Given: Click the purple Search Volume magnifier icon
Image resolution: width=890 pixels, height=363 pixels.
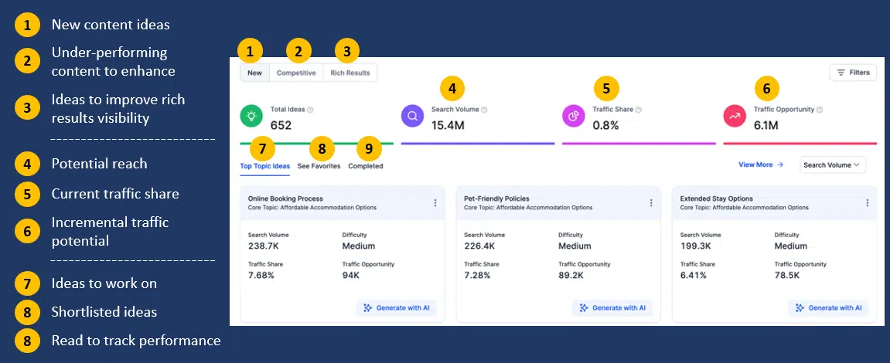Looking at the screenshot, I should [x=413, y=117].
